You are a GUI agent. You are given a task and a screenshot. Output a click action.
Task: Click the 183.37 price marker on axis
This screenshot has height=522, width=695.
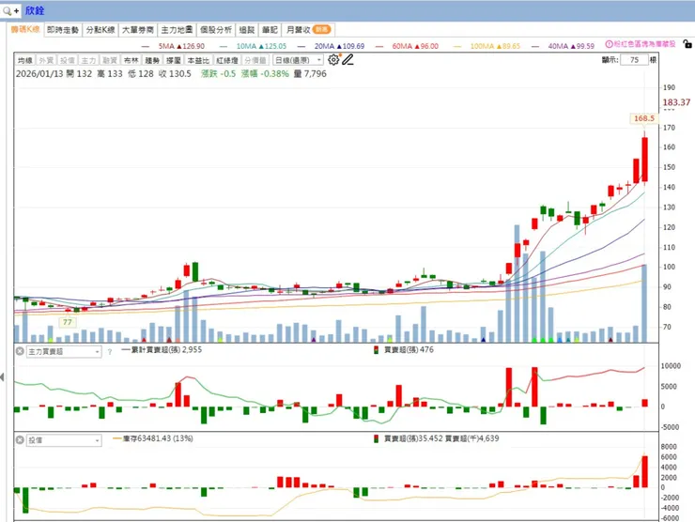pyautogui.click(x=676, y=102)
